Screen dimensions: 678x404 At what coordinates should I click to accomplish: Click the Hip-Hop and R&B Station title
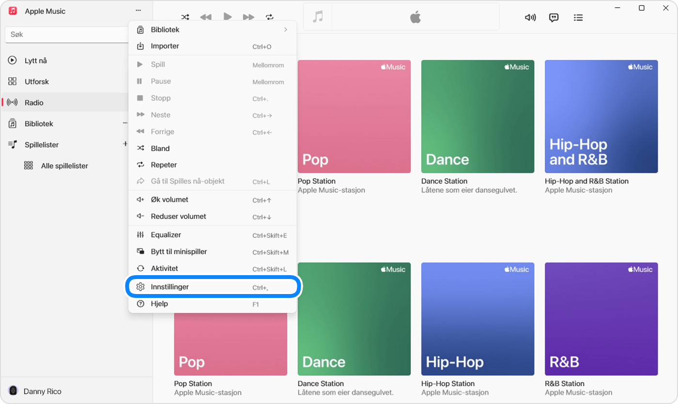click(x=586, y=181)
